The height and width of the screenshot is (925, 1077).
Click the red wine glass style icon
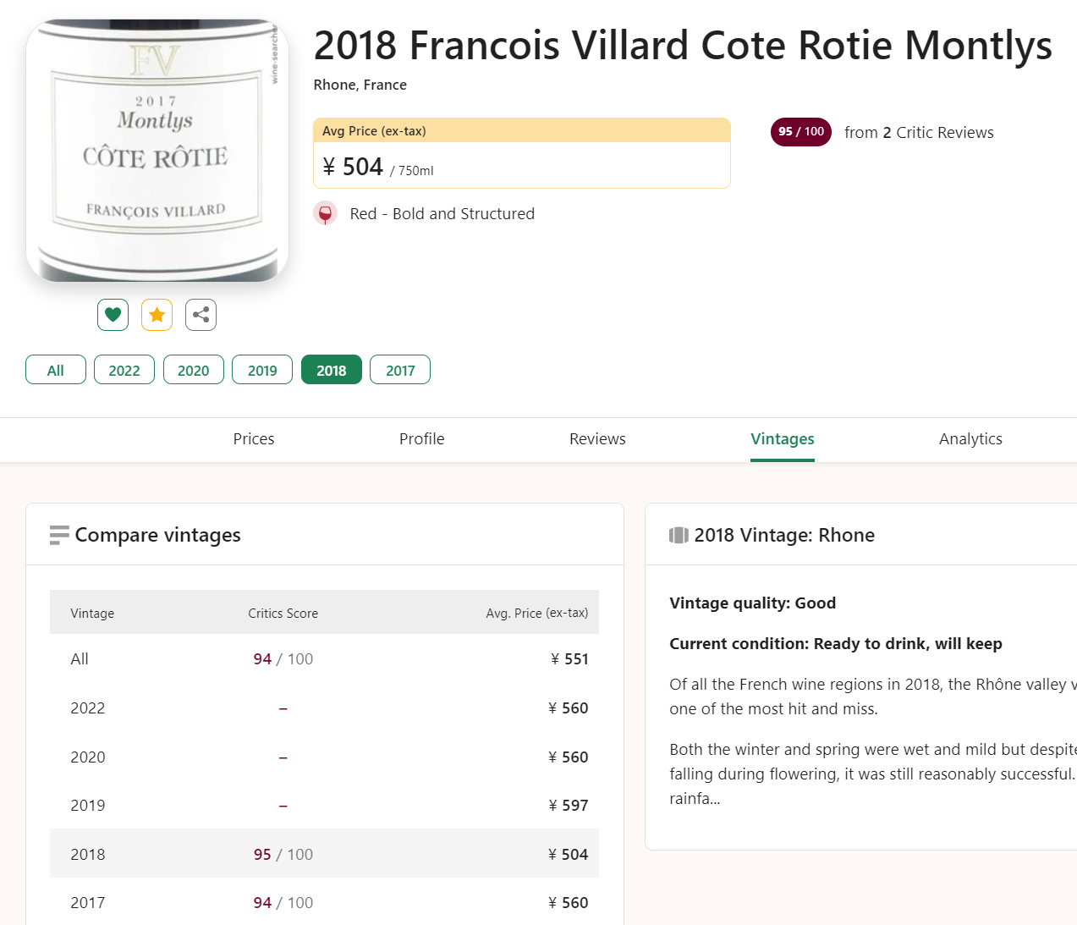[325, 213]
